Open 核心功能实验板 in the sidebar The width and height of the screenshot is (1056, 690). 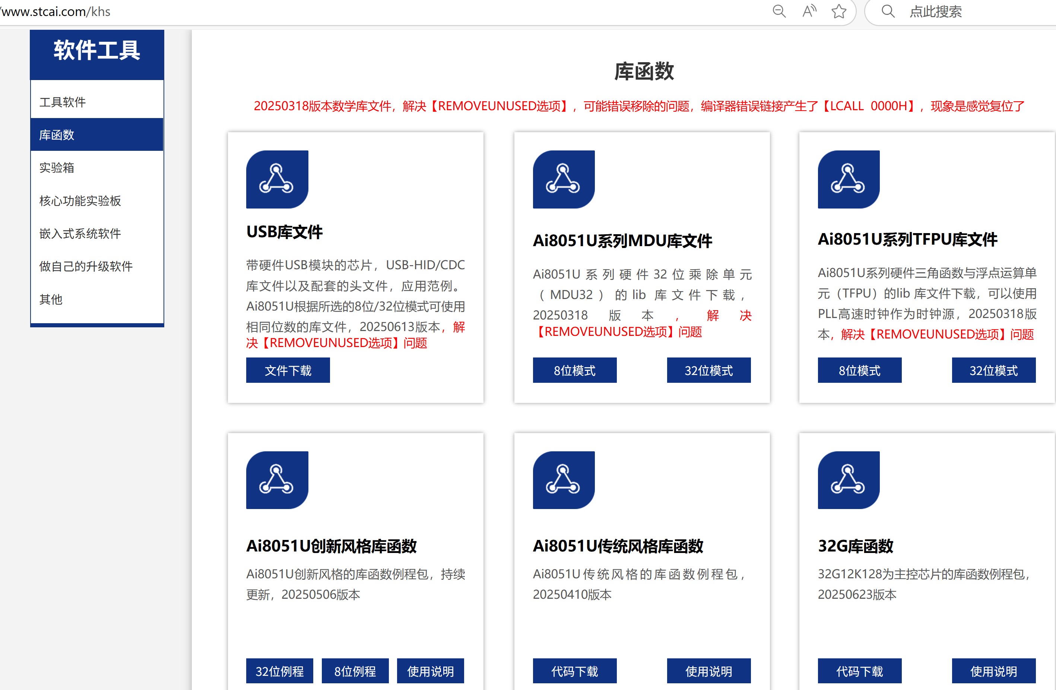pyautogui.click(x=97, y=200)
